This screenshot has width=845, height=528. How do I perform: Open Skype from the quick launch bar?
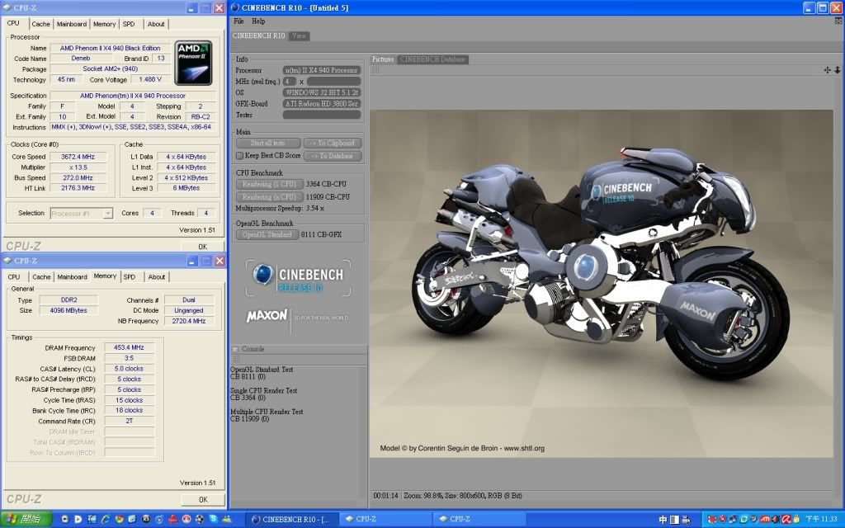(x=214, y=519)
